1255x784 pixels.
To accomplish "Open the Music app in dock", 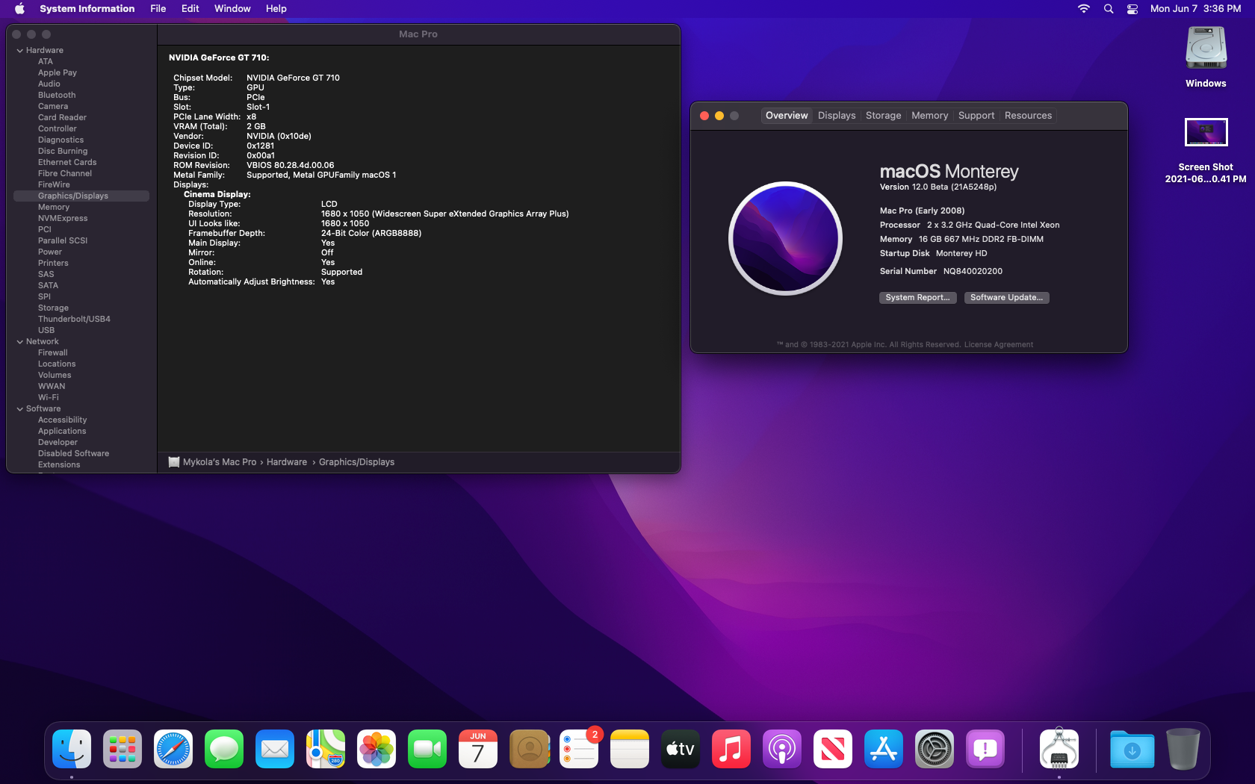I will (x=731, y=749).
